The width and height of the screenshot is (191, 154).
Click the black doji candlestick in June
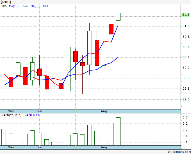[x=54, y=83]
